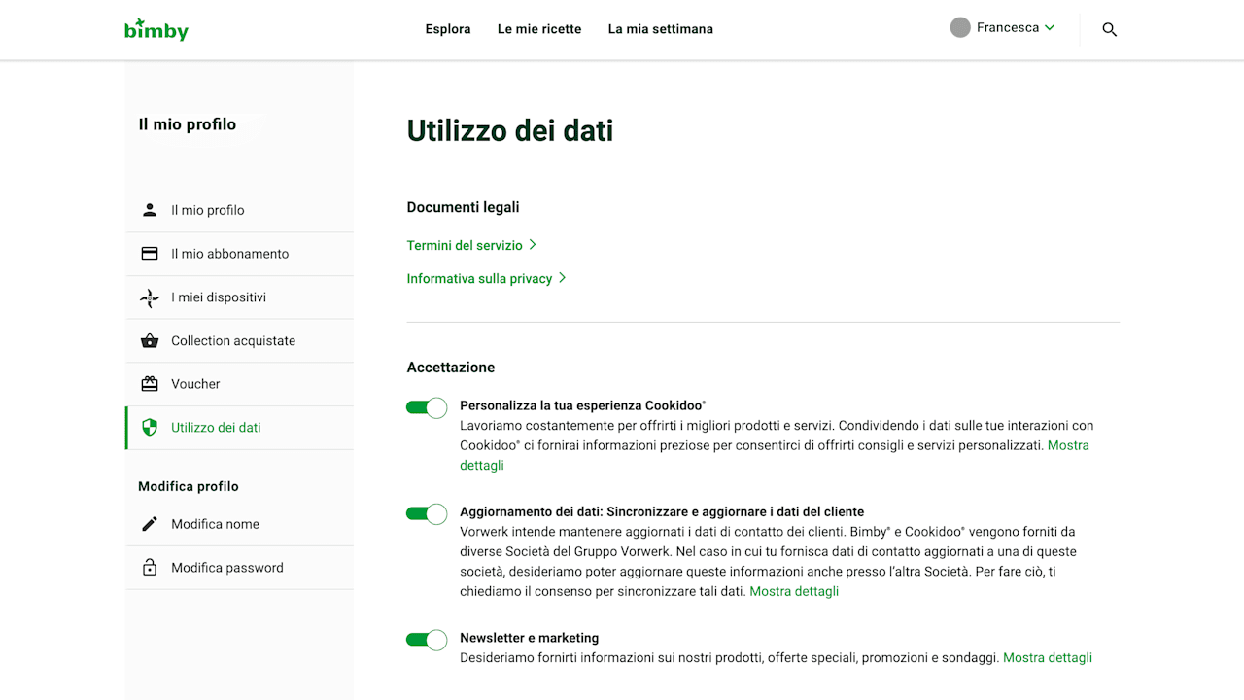Open Modifica password
This screenshot has height=700, width=1244.
(239, 568)
